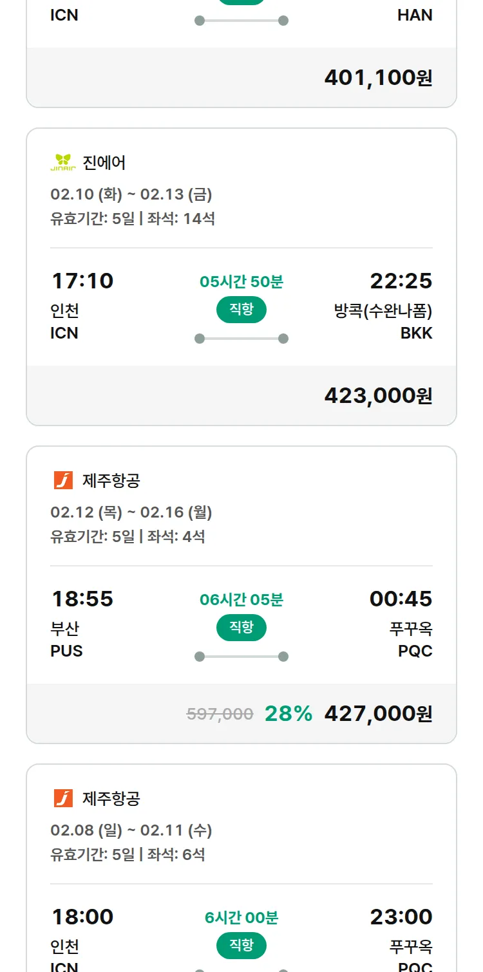This screenshot has width=483, height=972.
Task: Click the Jin Air airline logo
Action: tap(63, 162)
